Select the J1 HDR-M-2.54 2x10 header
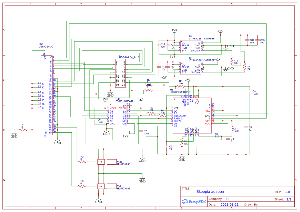300x212 pixels. coord(120,73)
